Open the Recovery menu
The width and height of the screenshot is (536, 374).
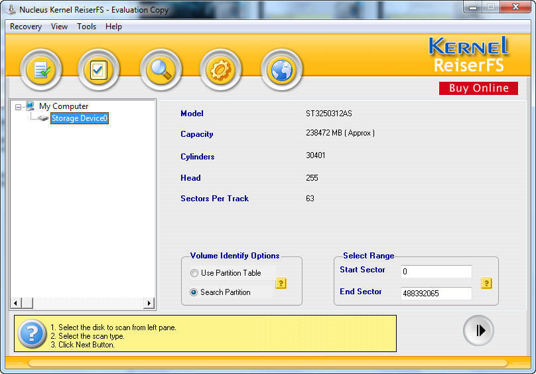click(x=26, y=27)
